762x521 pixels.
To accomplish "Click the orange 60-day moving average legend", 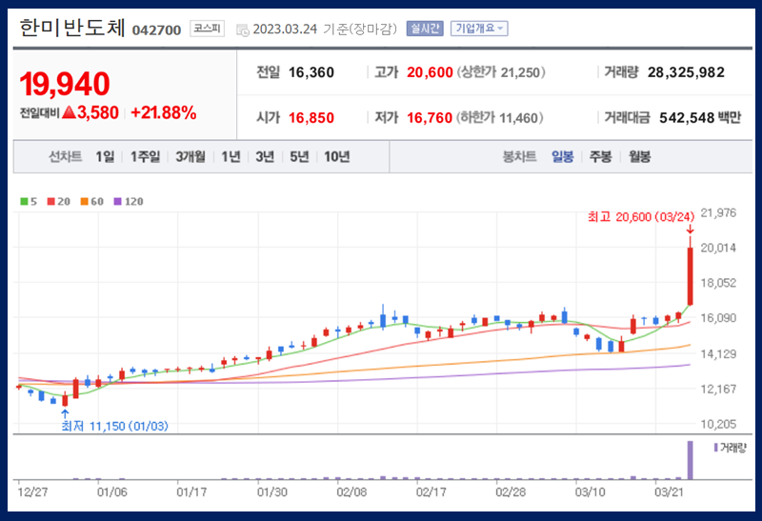I will coord(91,201).
